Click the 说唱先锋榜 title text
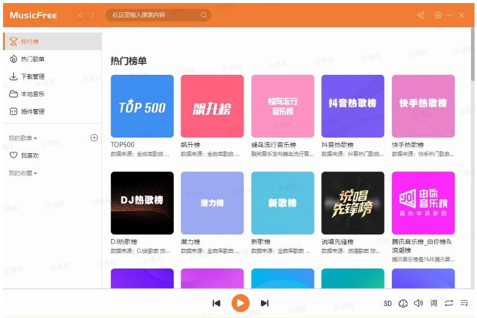Image resolution: width=477 pixels, height=318 pixels. click(338, 242)
